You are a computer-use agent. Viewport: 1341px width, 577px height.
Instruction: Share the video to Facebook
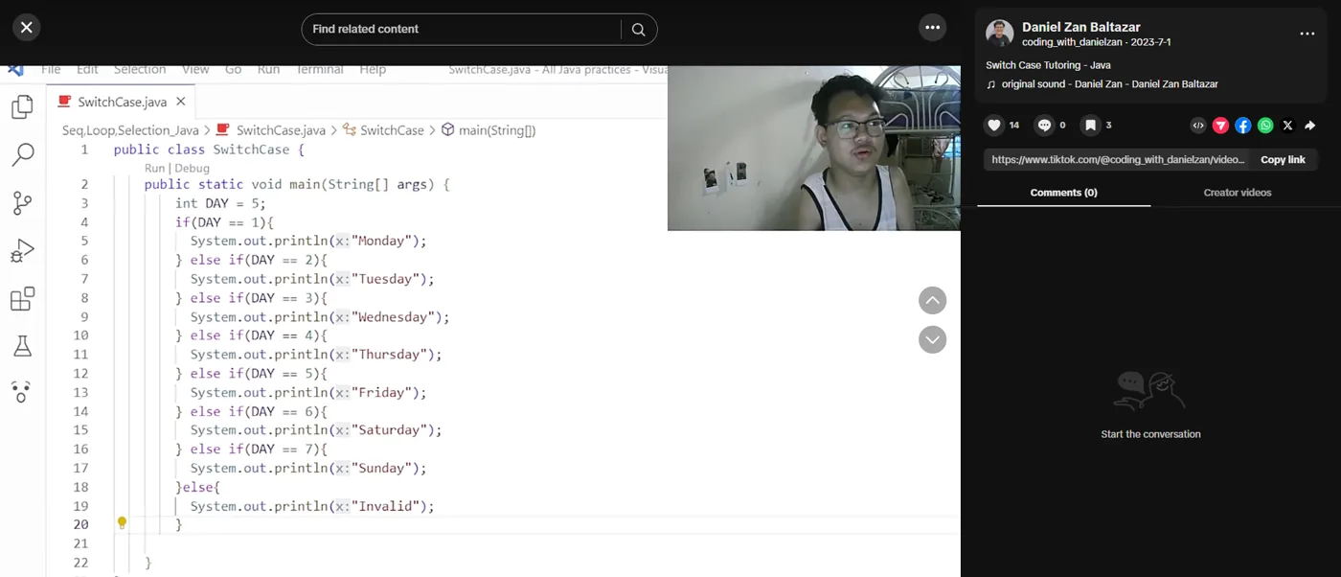click(x=1242, y=126)
